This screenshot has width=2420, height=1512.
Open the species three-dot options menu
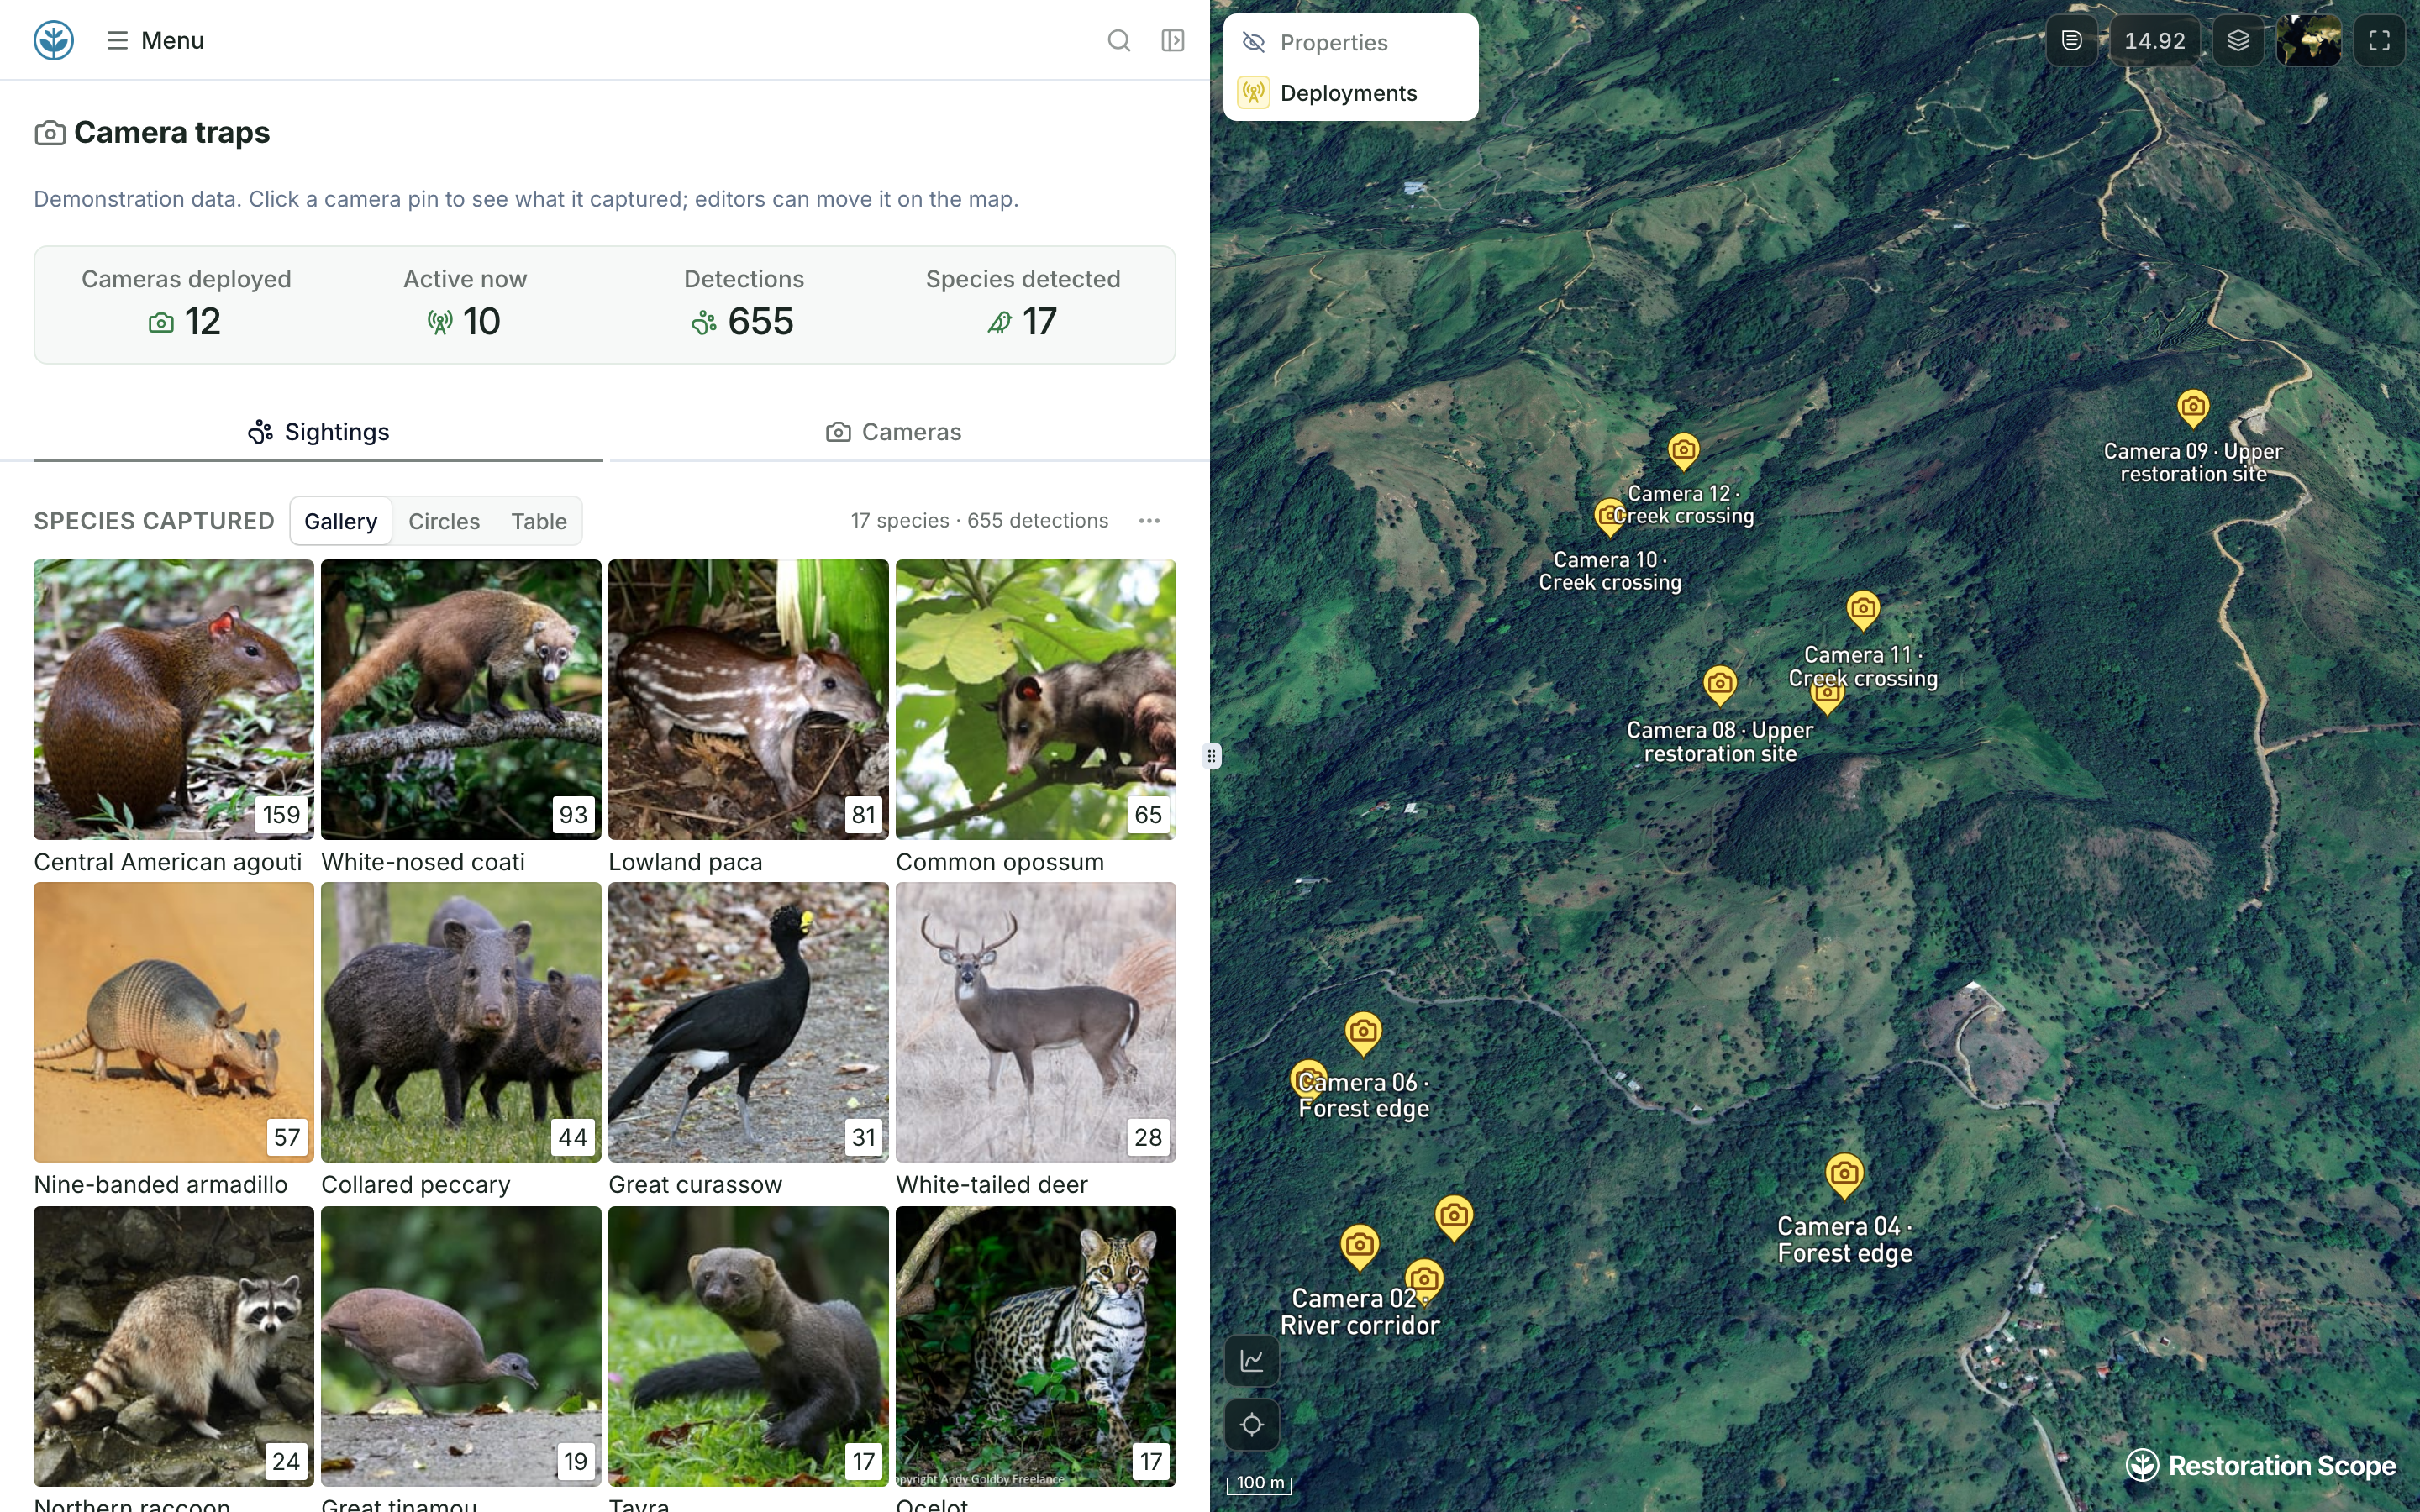pos(1149,521)
